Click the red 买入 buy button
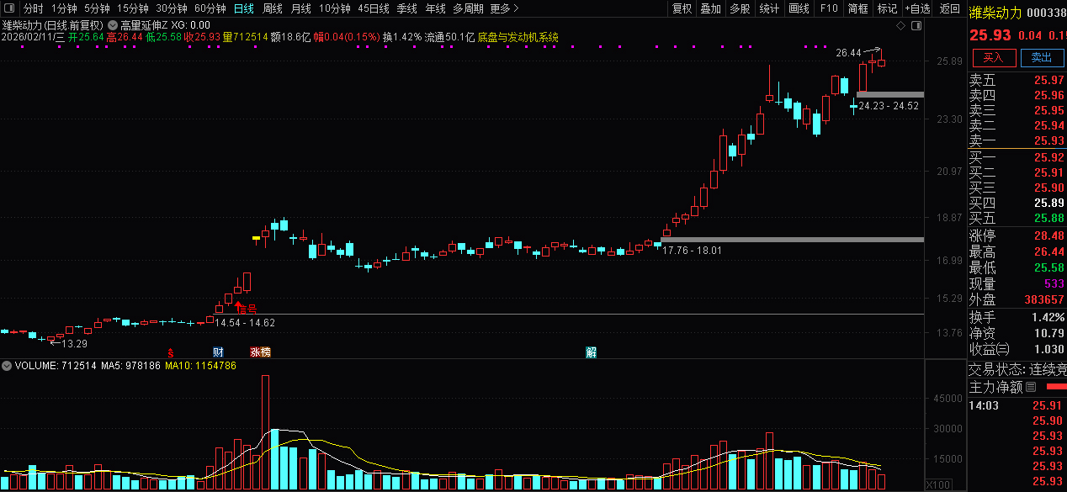Image resolution: width=1067 pixels, height=492 pixels. coord(994,58)
